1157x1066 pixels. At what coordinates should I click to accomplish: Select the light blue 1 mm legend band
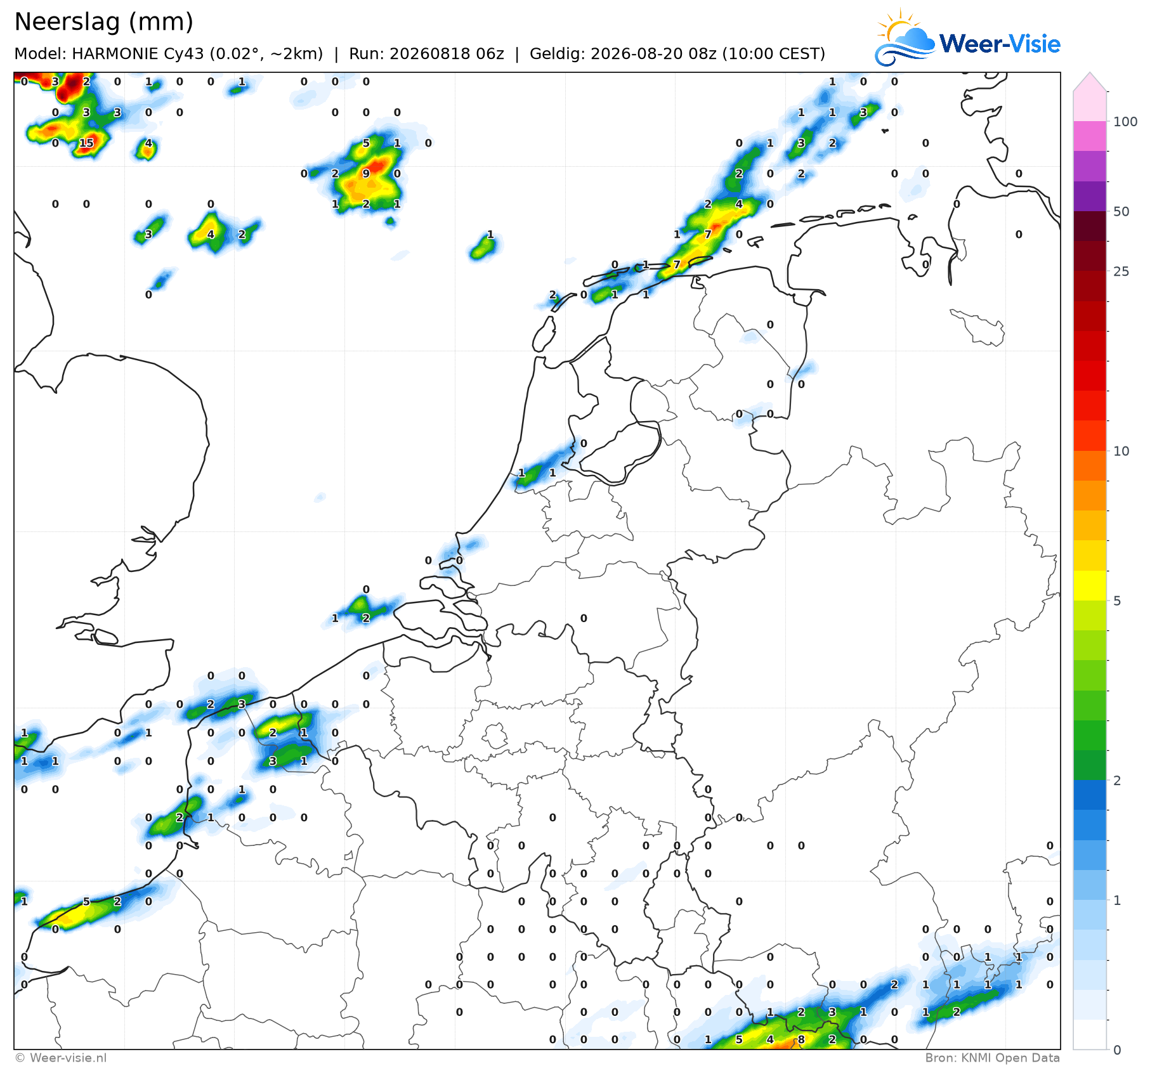click(1090, 885)
